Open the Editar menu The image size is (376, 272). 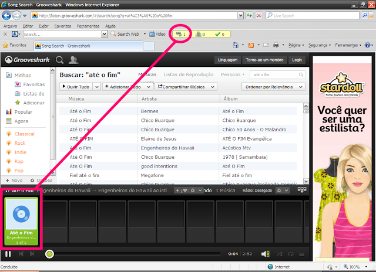[28, 26]
